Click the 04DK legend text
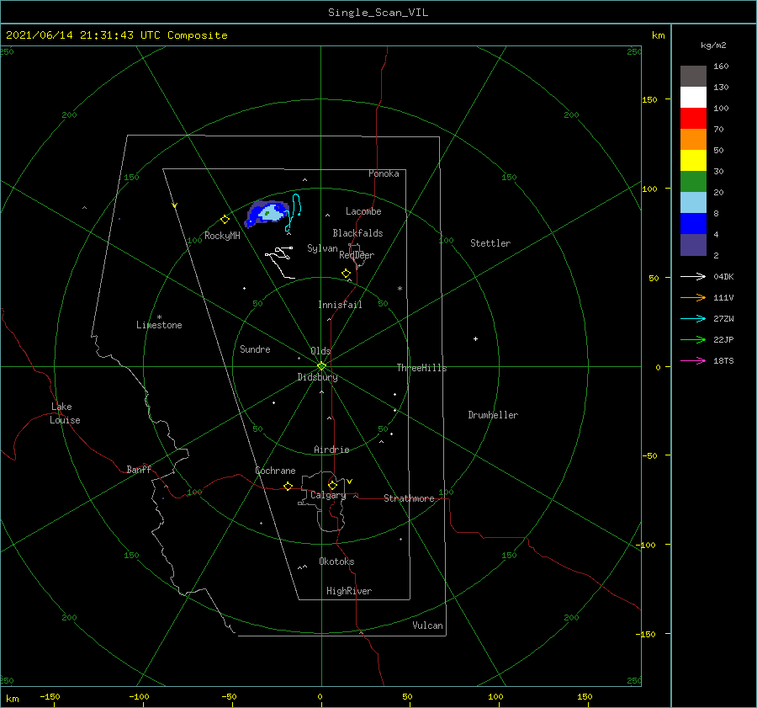Image resolution: width=757 pixels, height=708 pixels. [723, 277]
